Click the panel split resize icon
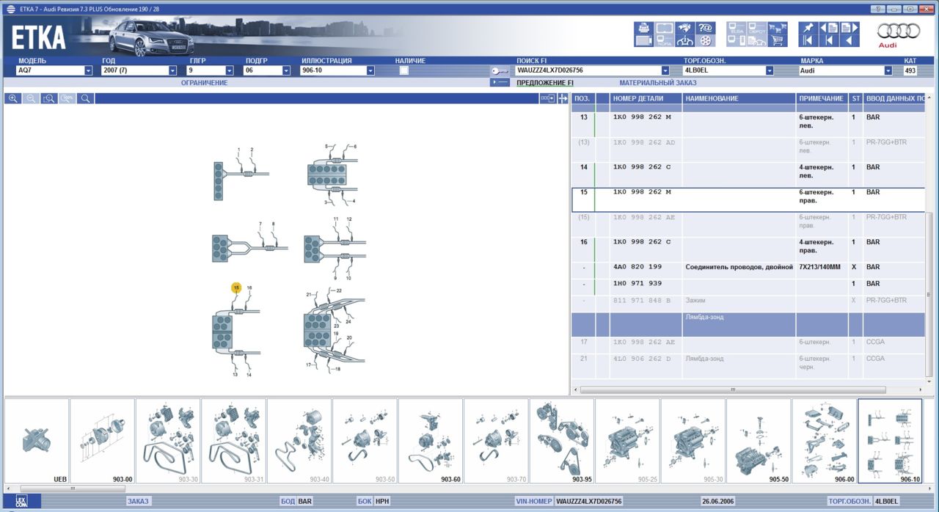Image resolution: width=939 pixels, height=512 pixels. (x=563, y=98)
